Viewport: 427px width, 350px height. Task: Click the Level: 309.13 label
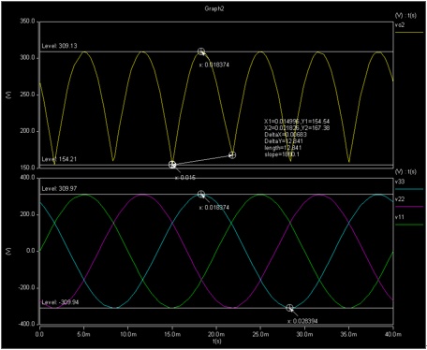(x=59, y=46)
